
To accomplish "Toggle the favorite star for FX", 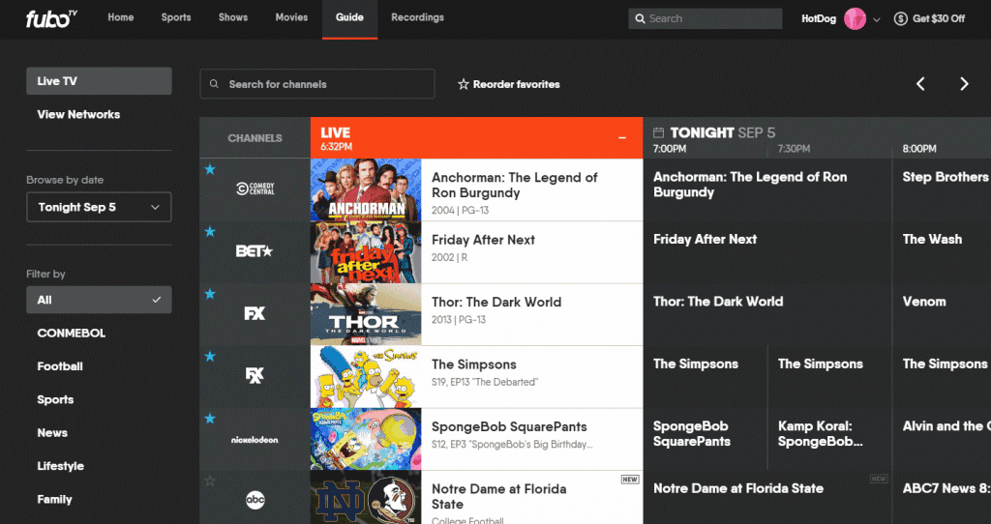I will 209,294.
